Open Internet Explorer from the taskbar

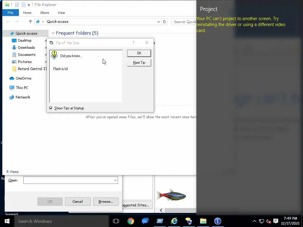click(x=174, y=221)
